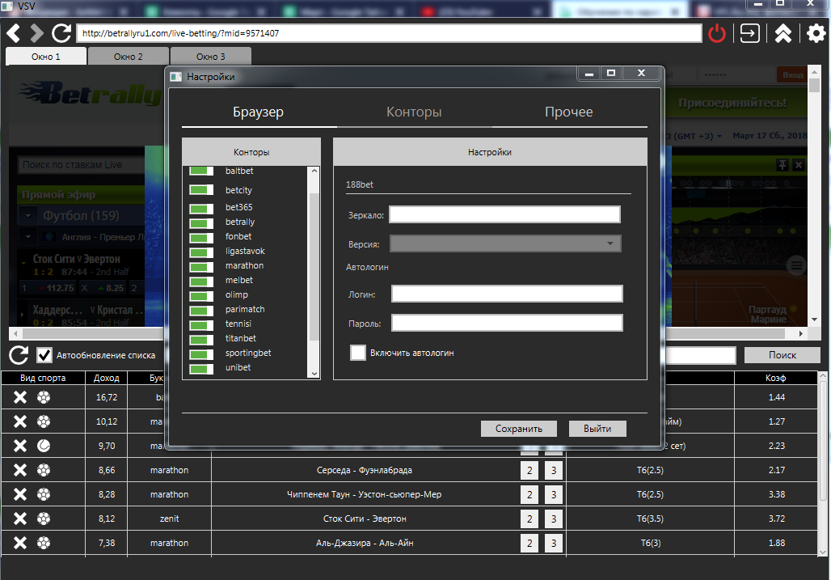Switch to the Браузер settings tab

259,112
